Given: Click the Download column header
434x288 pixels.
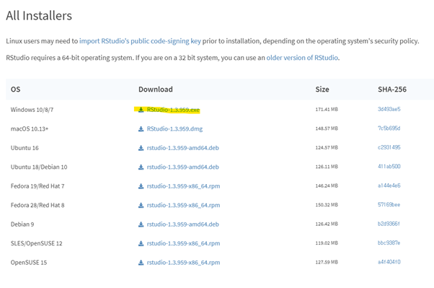Looking at the screenshot, I should pos(156,90).
